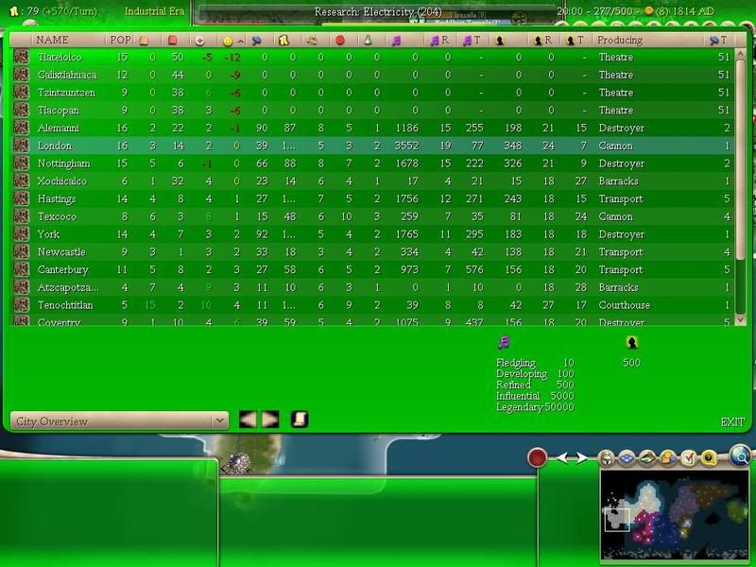
Task: Click the city icon next to London
Action: click(21, 146)
